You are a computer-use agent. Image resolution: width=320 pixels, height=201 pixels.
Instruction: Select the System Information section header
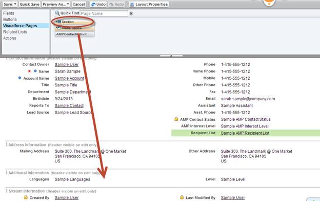tap(27, 191)
